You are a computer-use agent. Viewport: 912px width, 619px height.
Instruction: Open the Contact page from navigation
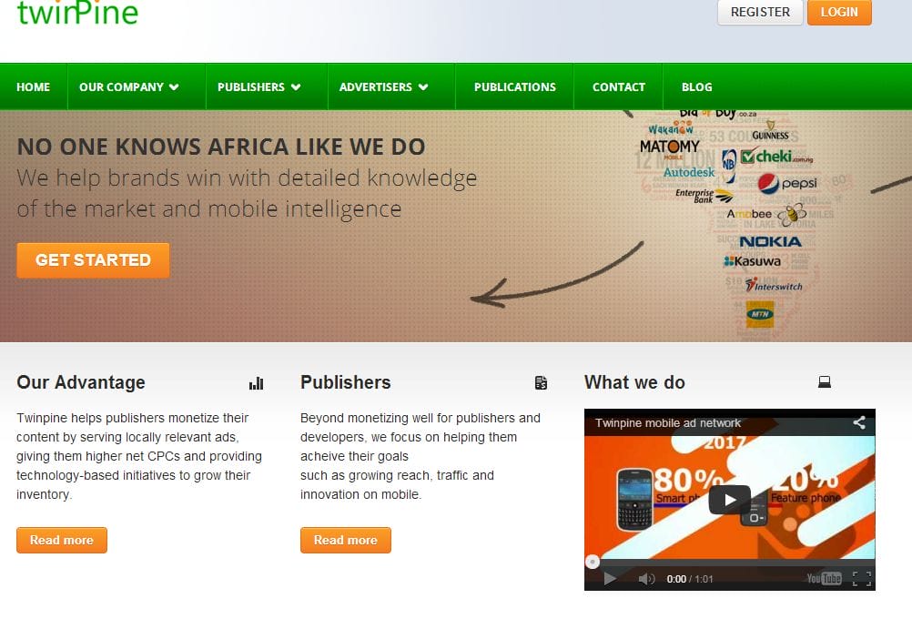click(x=619, y=87)
